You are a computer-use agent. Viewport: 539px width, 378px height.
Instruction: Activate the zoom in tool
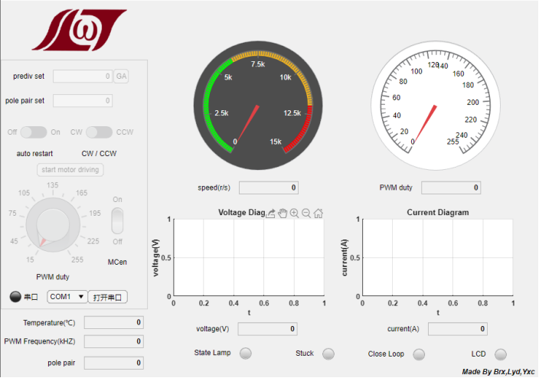[x=294, y=213]
